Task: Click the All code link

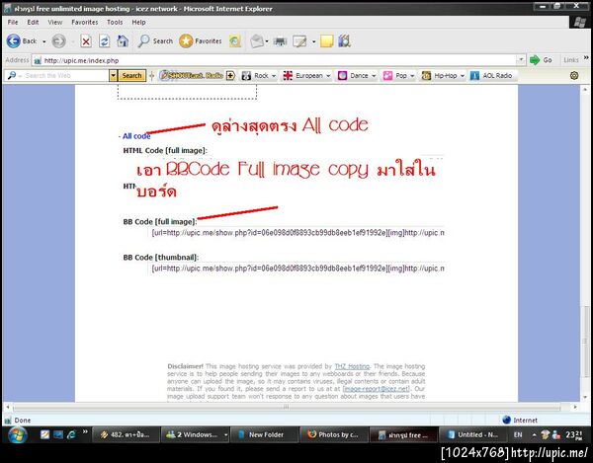Action: (x=136, y=136)
